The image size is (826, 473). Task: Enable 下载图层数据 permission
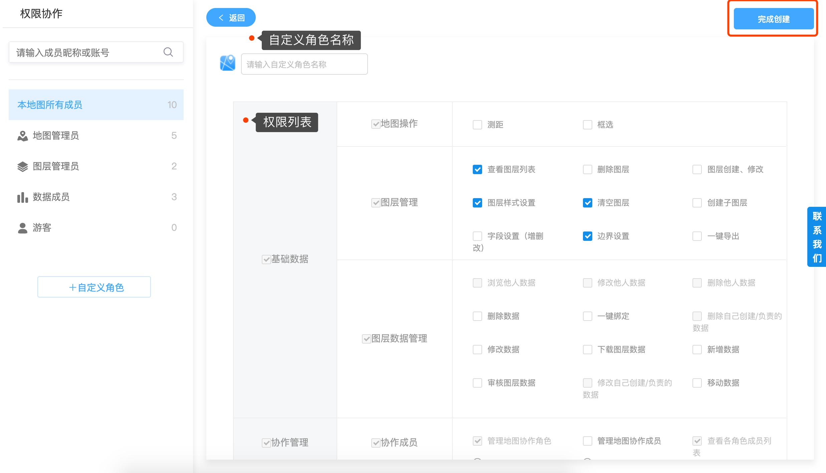click(x=588, y=350)
